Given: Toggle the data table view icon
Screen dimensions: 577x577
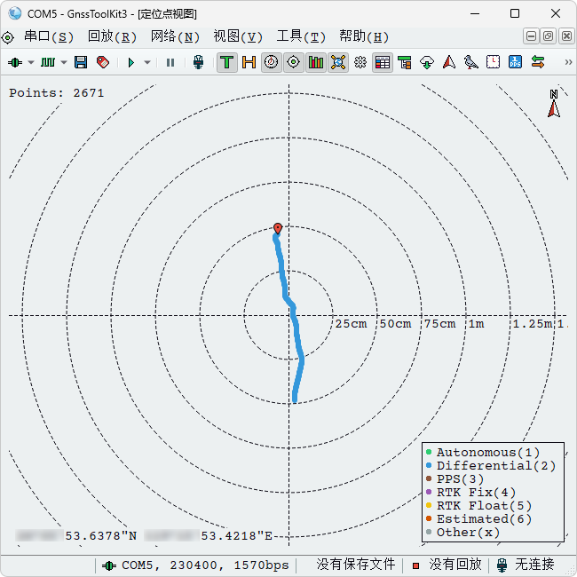Looking at the screenshot, I should tap(383, 62).
